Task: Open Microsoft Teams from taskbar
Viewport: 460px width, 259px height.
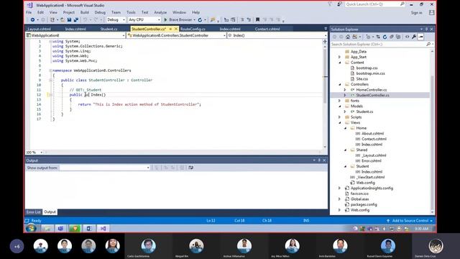Action: tap(60, 228)
